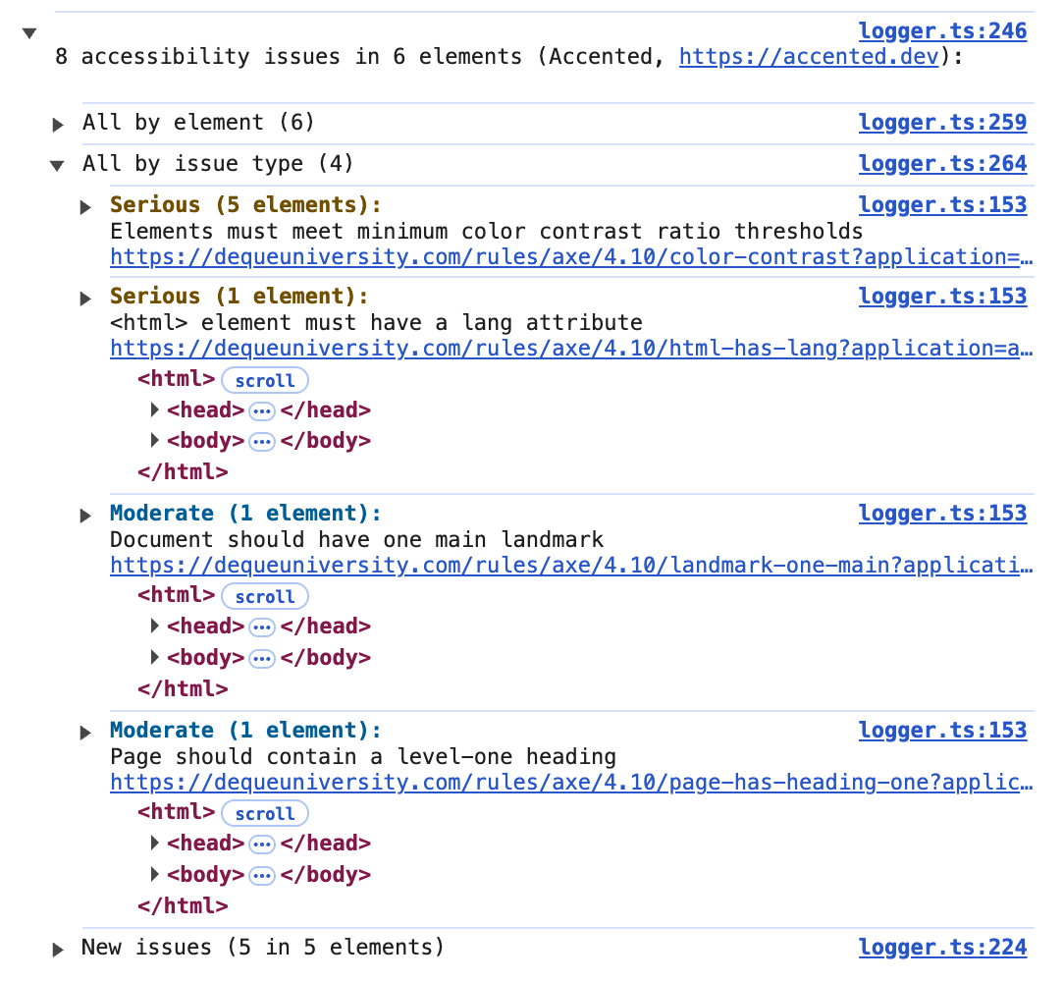Expand the All by element section
Screen dimensions: 1063x982
point(57,123)
